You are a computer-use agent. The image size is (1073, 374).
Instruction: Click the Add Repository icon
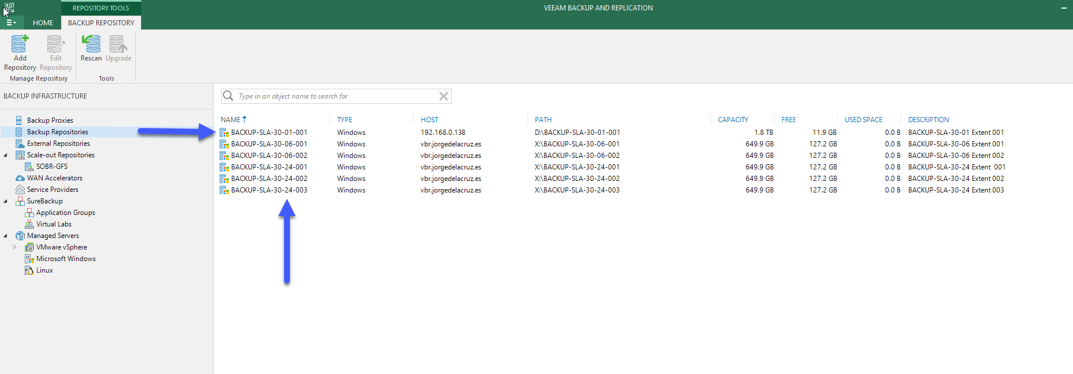(x=20, y=44)
